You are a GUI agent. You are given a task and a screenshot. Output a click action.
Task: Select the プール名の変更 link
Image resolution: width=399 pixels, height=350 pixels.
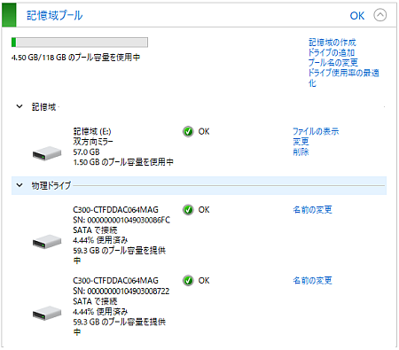point(333,63)
